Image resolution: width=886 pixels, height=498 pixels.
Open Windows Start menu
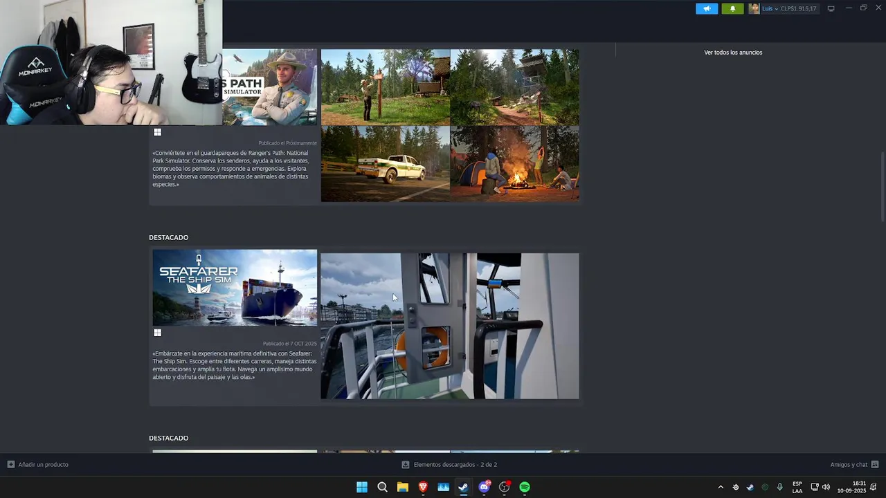coord(362,487)
